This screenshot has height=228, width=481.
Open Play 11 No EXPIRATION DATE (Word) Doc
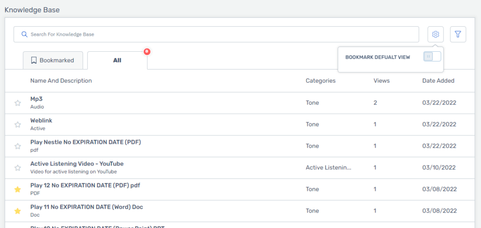click(x=87, y=207)
